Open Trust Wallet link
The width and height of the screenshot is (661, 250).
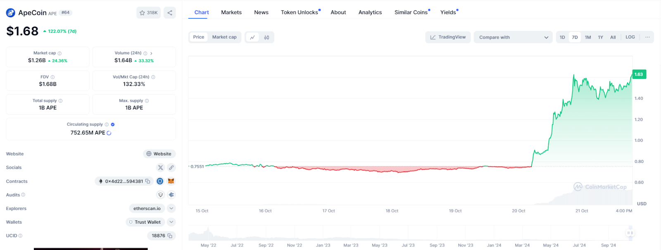tap(145, 222)
